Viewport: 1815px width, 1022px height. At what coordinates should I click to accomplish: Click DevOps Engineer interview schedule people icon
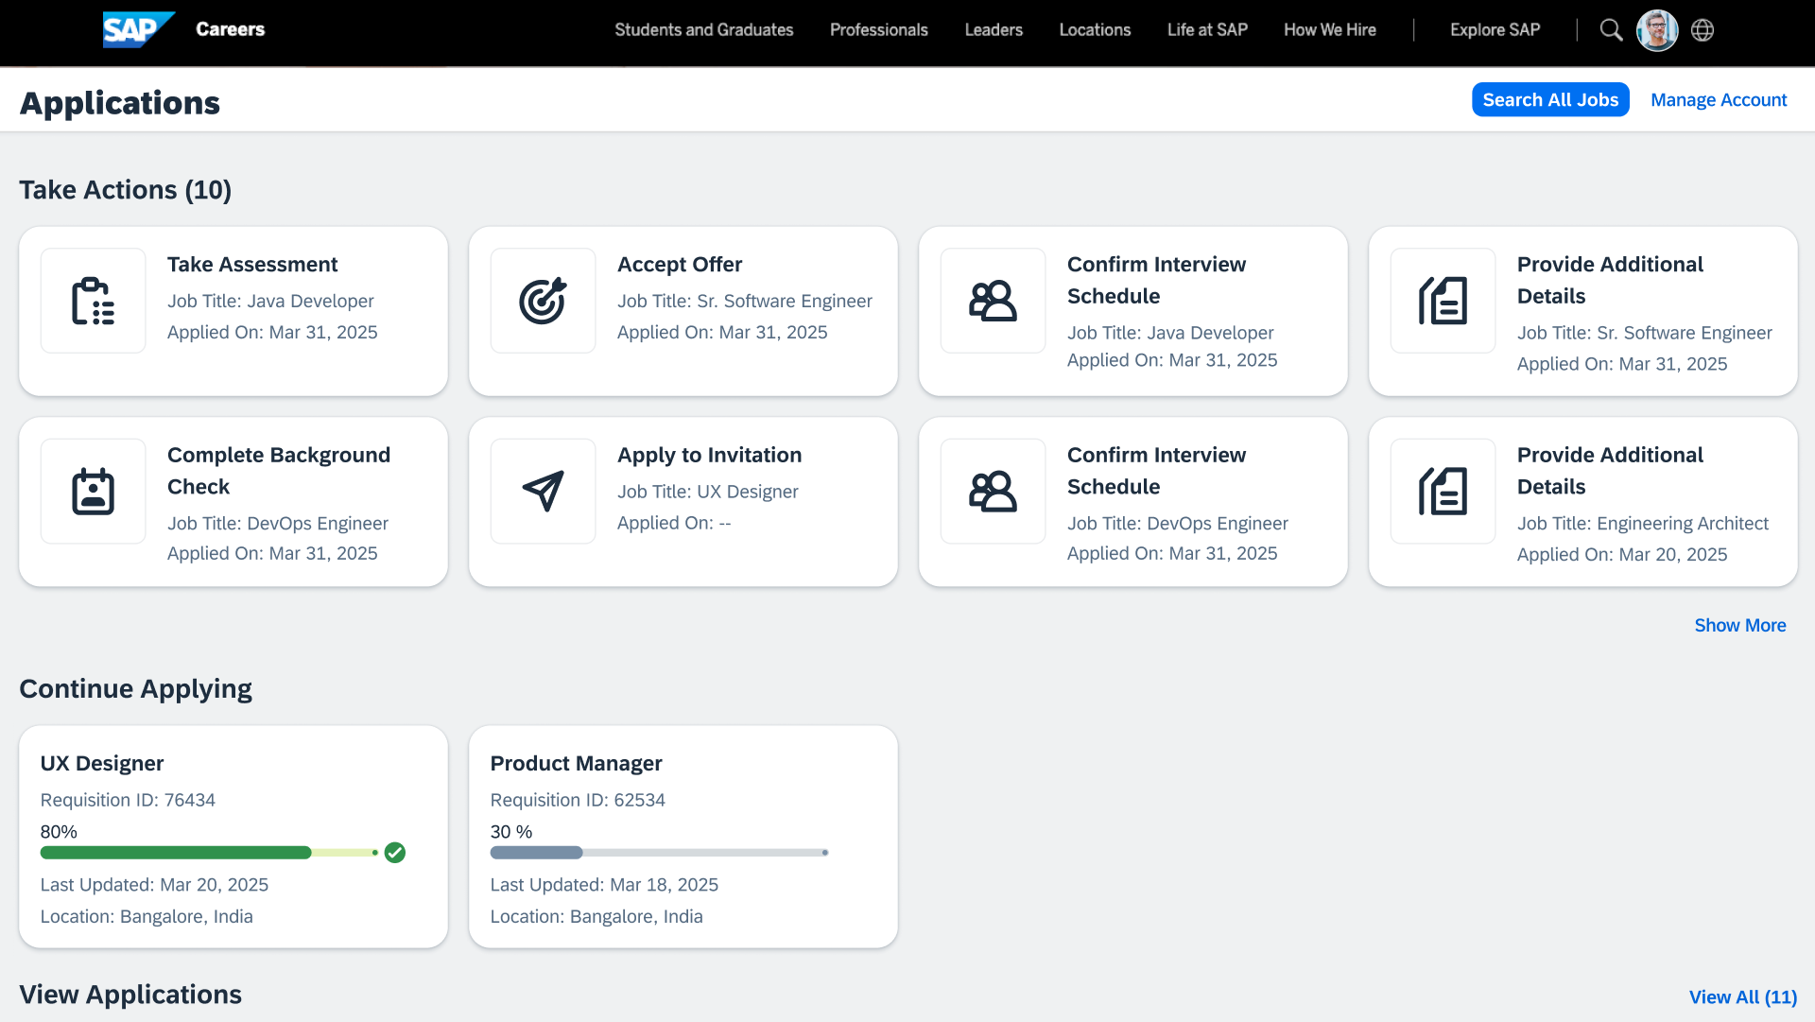pos(993,491)
